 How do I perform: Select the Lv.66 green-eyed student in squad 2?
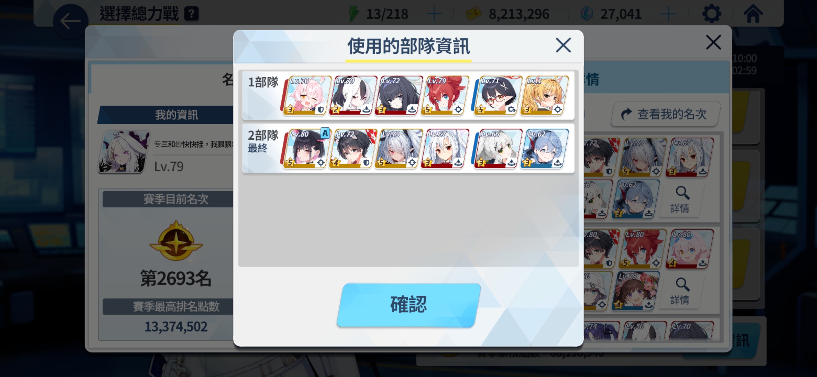pos(498,149)
